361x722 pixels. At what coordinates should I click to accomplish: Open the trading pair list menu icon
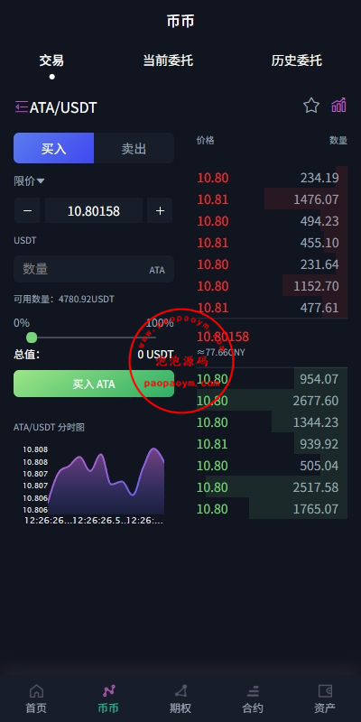pos(21,106)
